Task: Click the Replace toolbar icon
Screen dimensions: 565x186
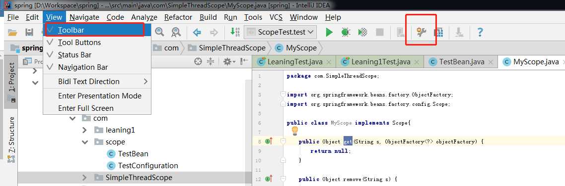Action: (x=176, y=32)
